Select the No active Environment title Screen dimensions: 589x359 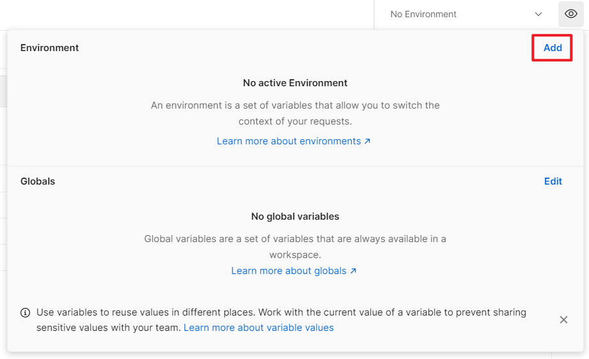point(295,83)
